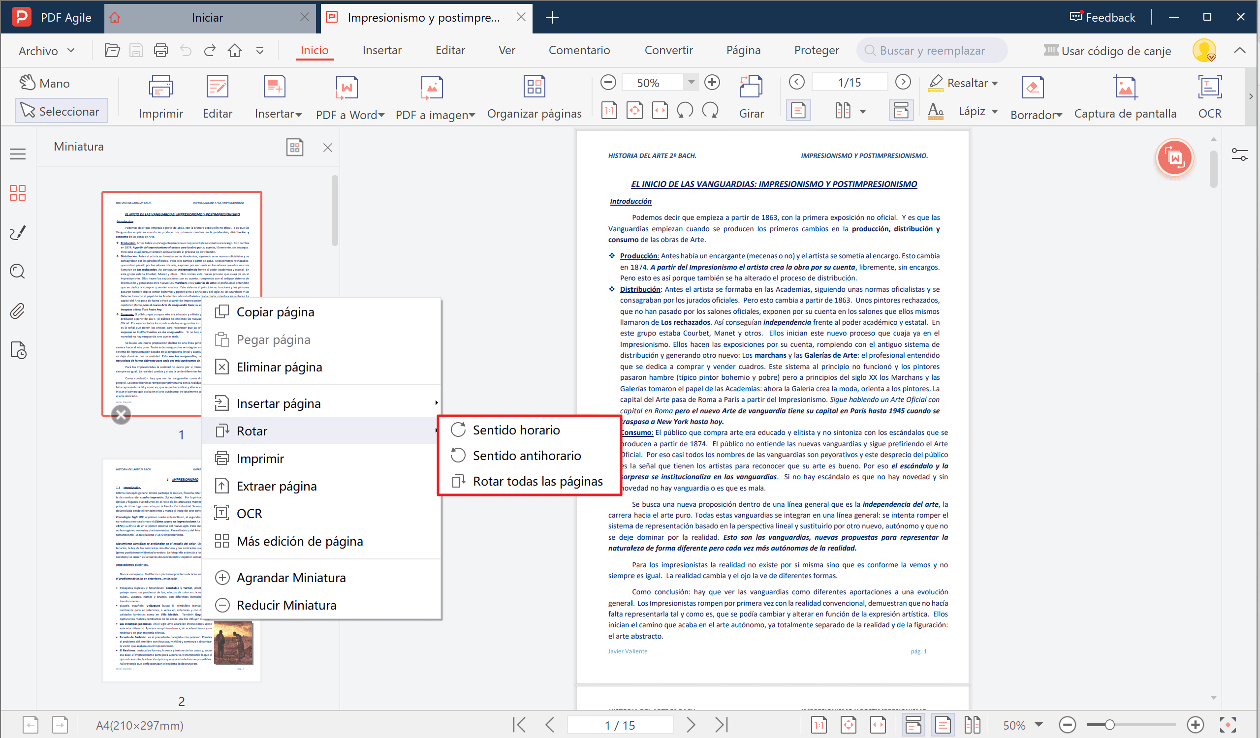Go to last page in status bar
The image size is (1260, 738).
click(x=722, y=725)
